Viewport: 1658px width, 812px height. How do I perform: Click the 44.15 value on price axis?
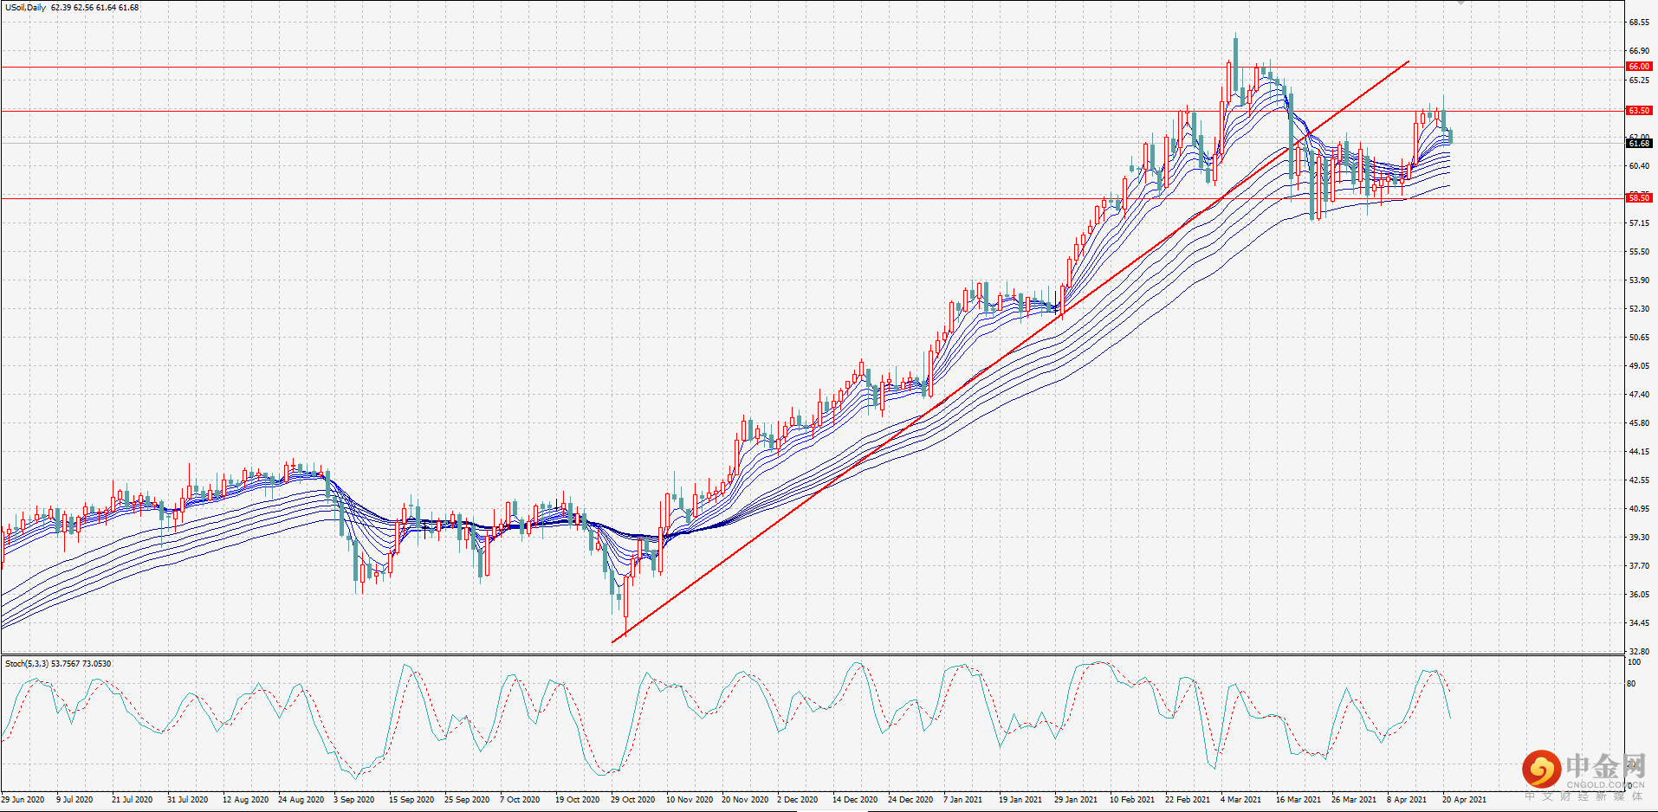coord(1639,452)
